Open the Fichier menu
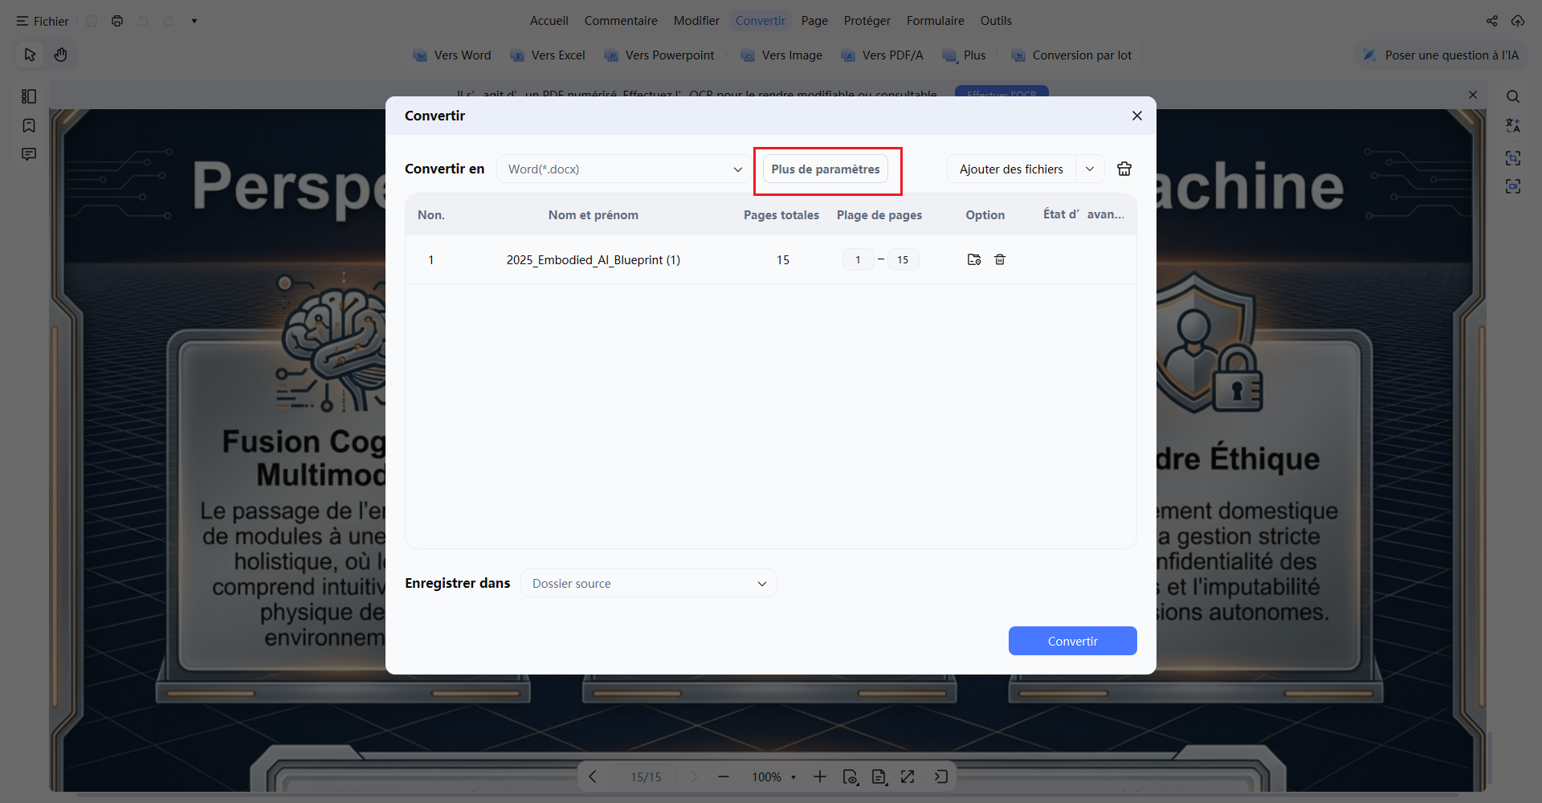Screen dimensions: 1542x803 [x=43, y=21]
